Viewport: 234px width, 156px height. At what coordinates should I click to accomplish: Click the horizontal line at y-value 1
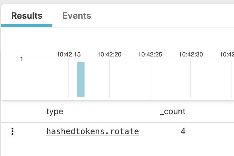point(47,59)
